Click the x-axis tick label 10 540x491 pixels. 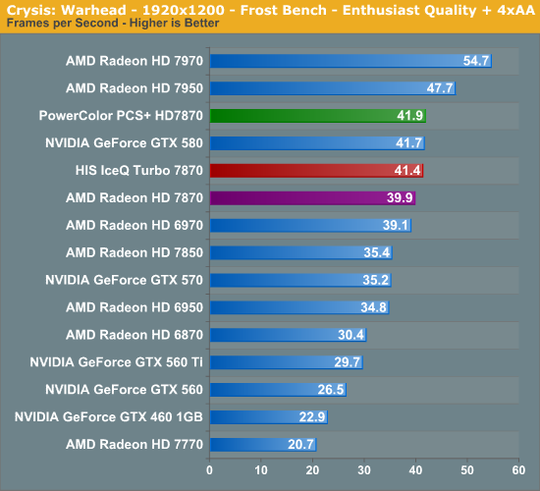[x=261, y=470]
